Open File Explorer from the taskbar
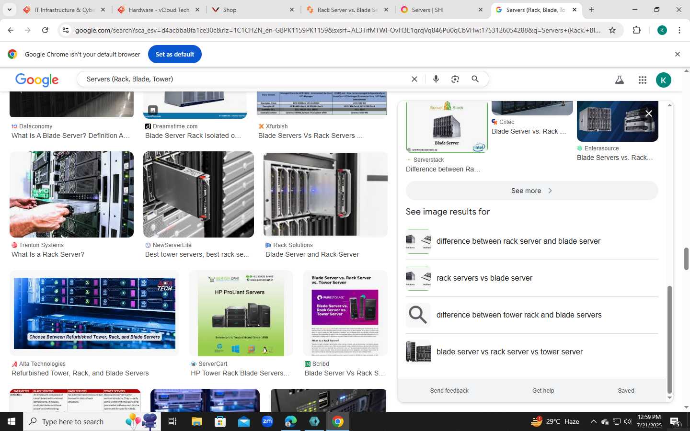Image resolution: width=690 pixels, height=431 pixels. [x=196, y=421]
